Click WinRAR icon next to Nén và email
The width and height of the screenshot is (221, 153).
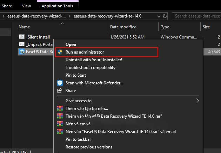coord(60,124)
